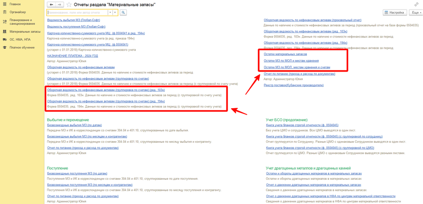Open Остатки МЗ по МОЛ и местам хранения
This screenshot has height=204, width=423.
tap(291, 61)
